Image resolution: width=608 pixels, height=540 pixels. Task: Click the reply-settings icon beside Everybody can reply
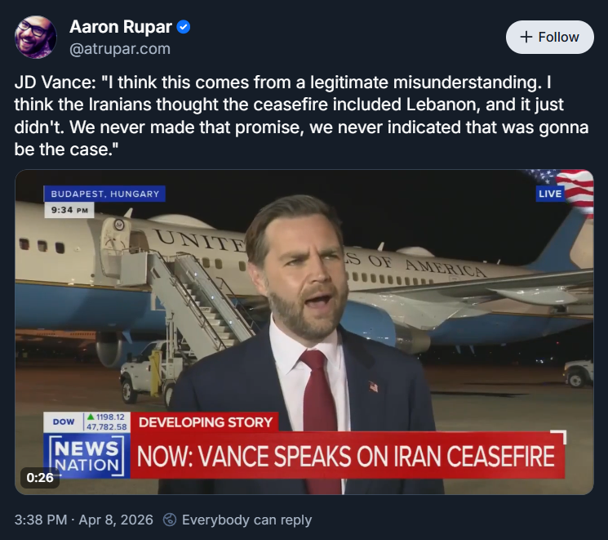click(170, 520)
